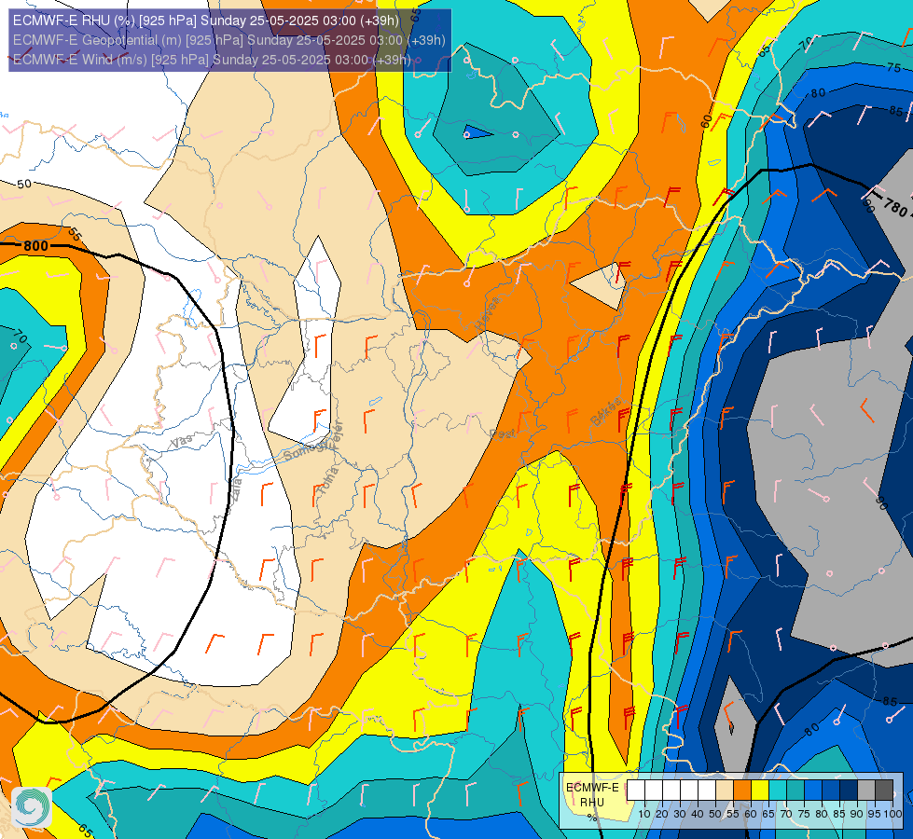Image resolution: width=913 pixels, height=839 pixels.
Task: Pick the yellow 60–65% legend swatch
Action: [760, 790]
